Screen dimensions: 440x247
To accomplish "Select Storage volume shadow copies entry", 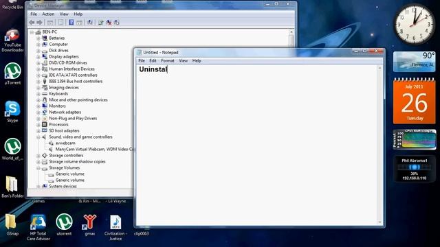I will pos(77,162).
